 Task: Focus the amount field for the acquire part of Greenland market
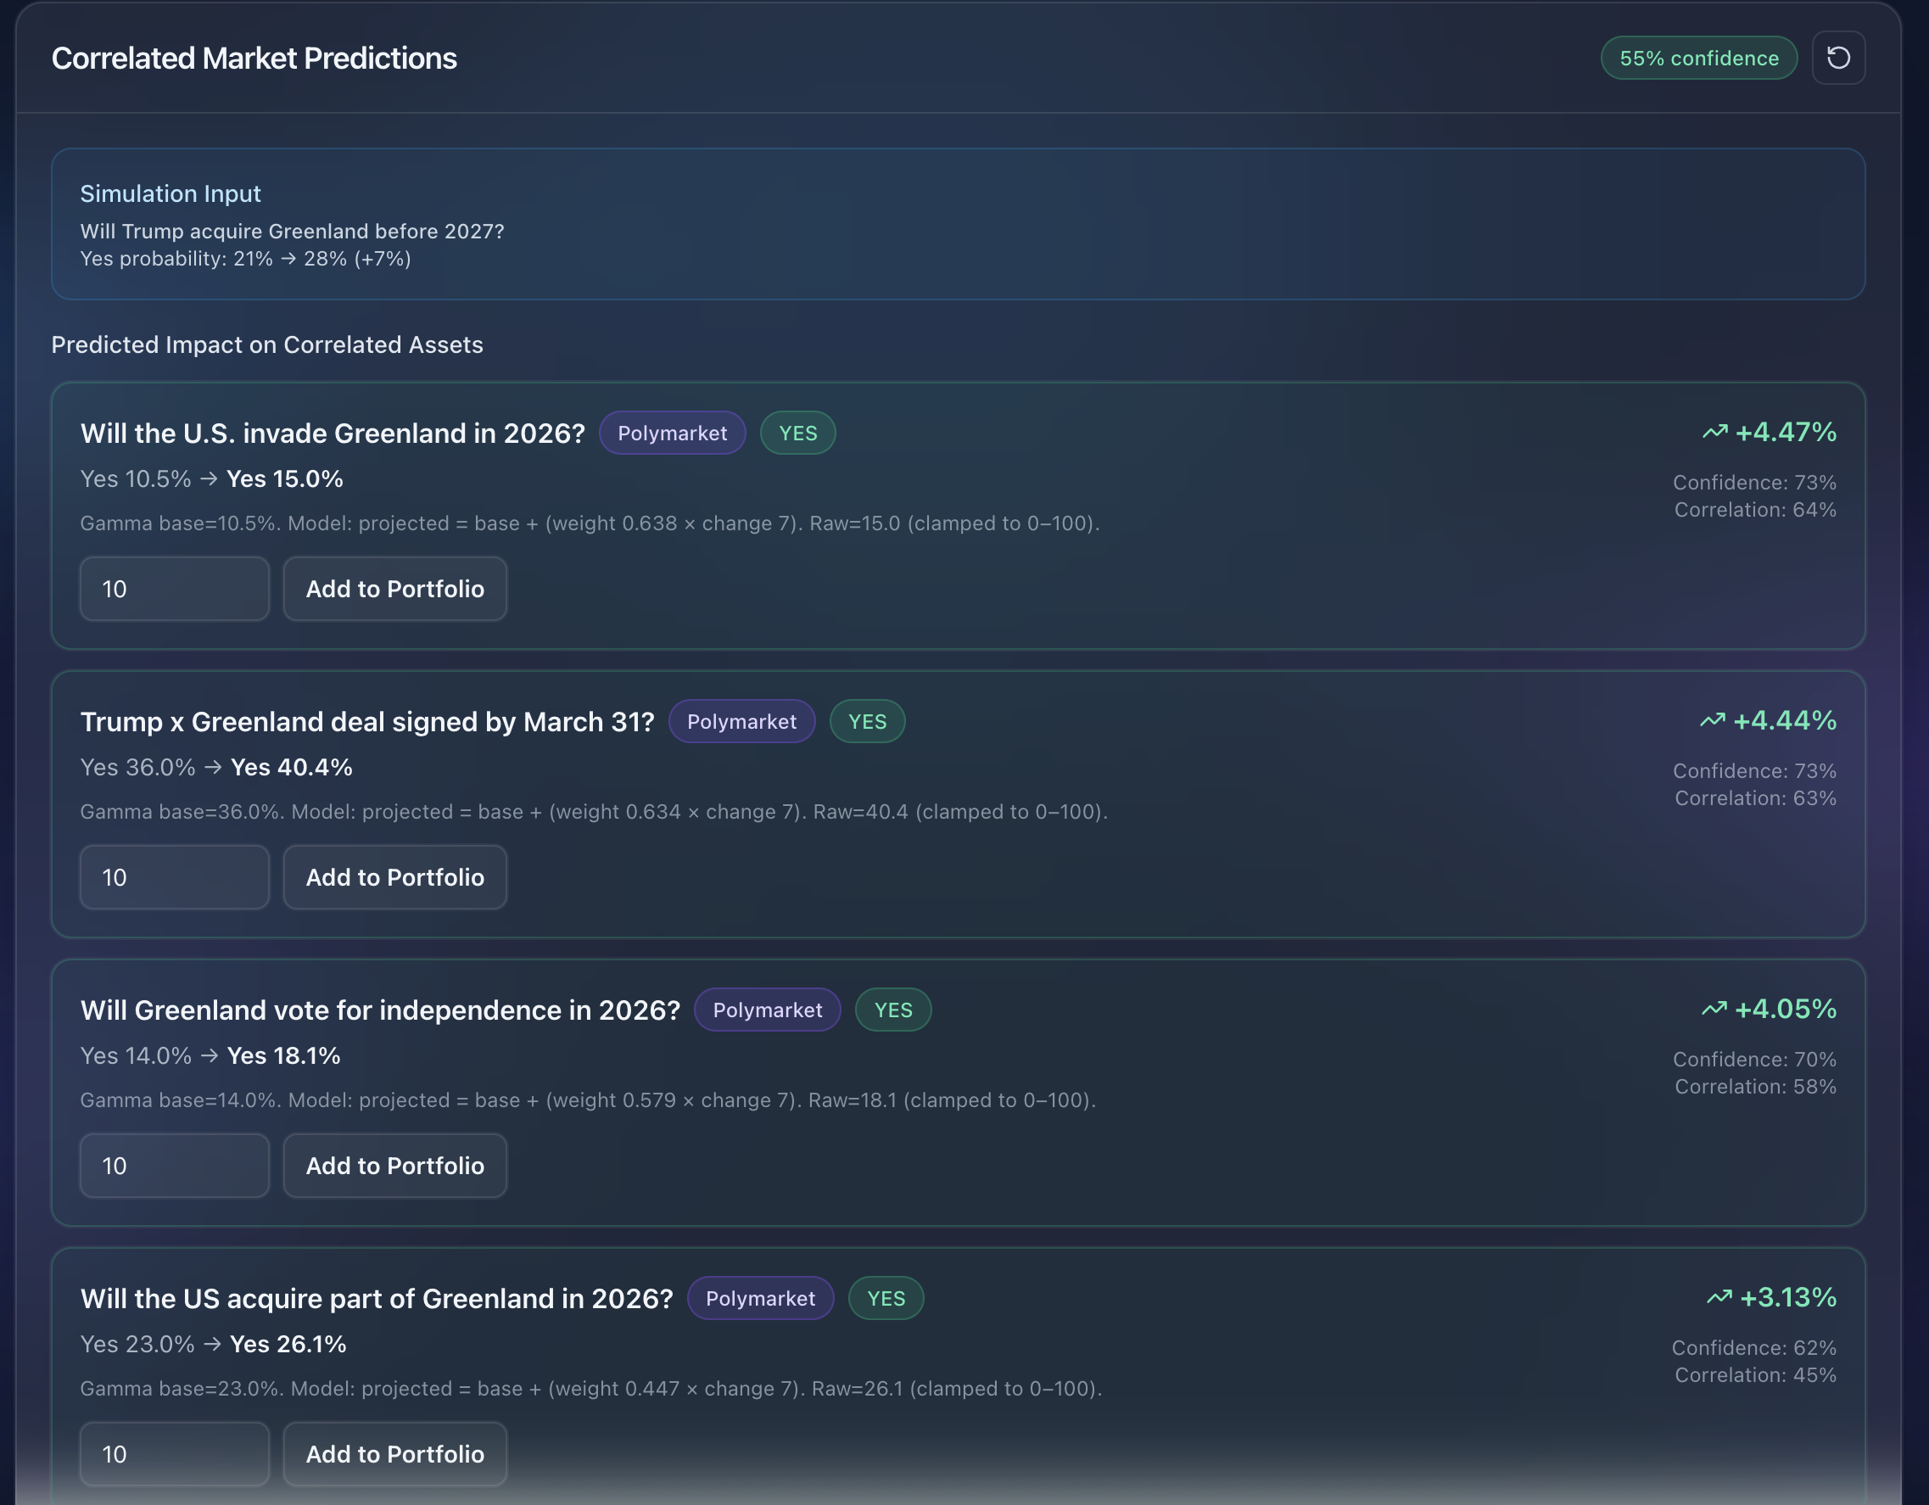pos(174,1454)
